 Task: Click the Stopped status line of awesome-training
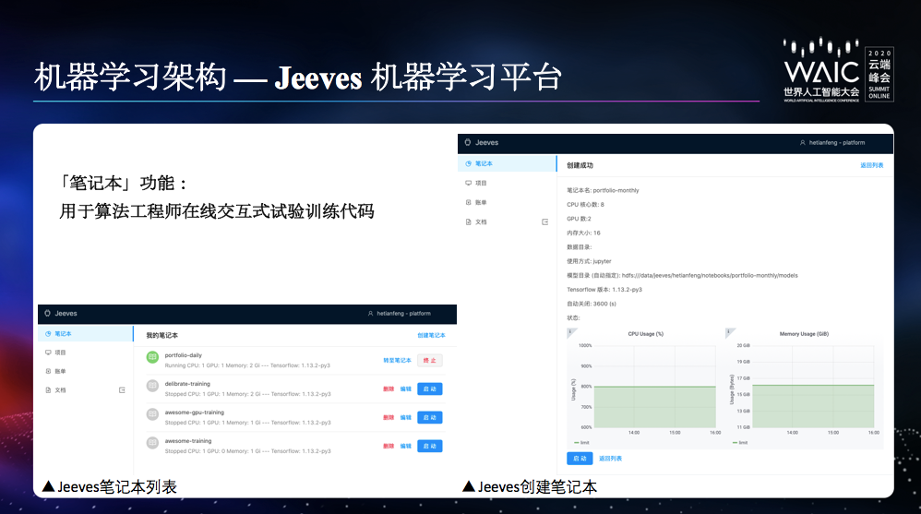pyautogui.click(x=247, y=451)
